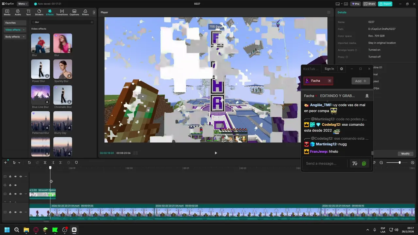Open the Player panel hamburger menu
The image size is (418, 235).
pos(329,12)
